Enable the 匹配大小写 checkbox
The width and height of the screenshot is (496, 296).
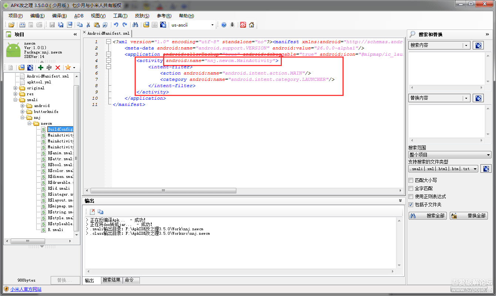[x=411, y=180]
